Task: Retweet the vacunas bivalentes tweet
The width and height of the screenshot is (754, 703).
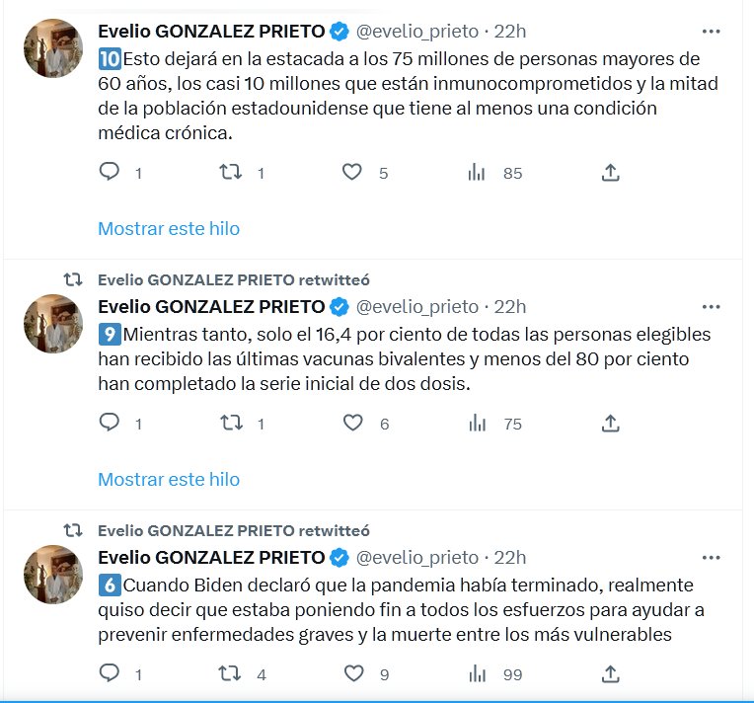Action: 230,424
